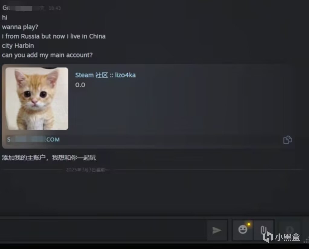Open the emoticon smiley picker
309x249 pixels.
tap(243, 230)
